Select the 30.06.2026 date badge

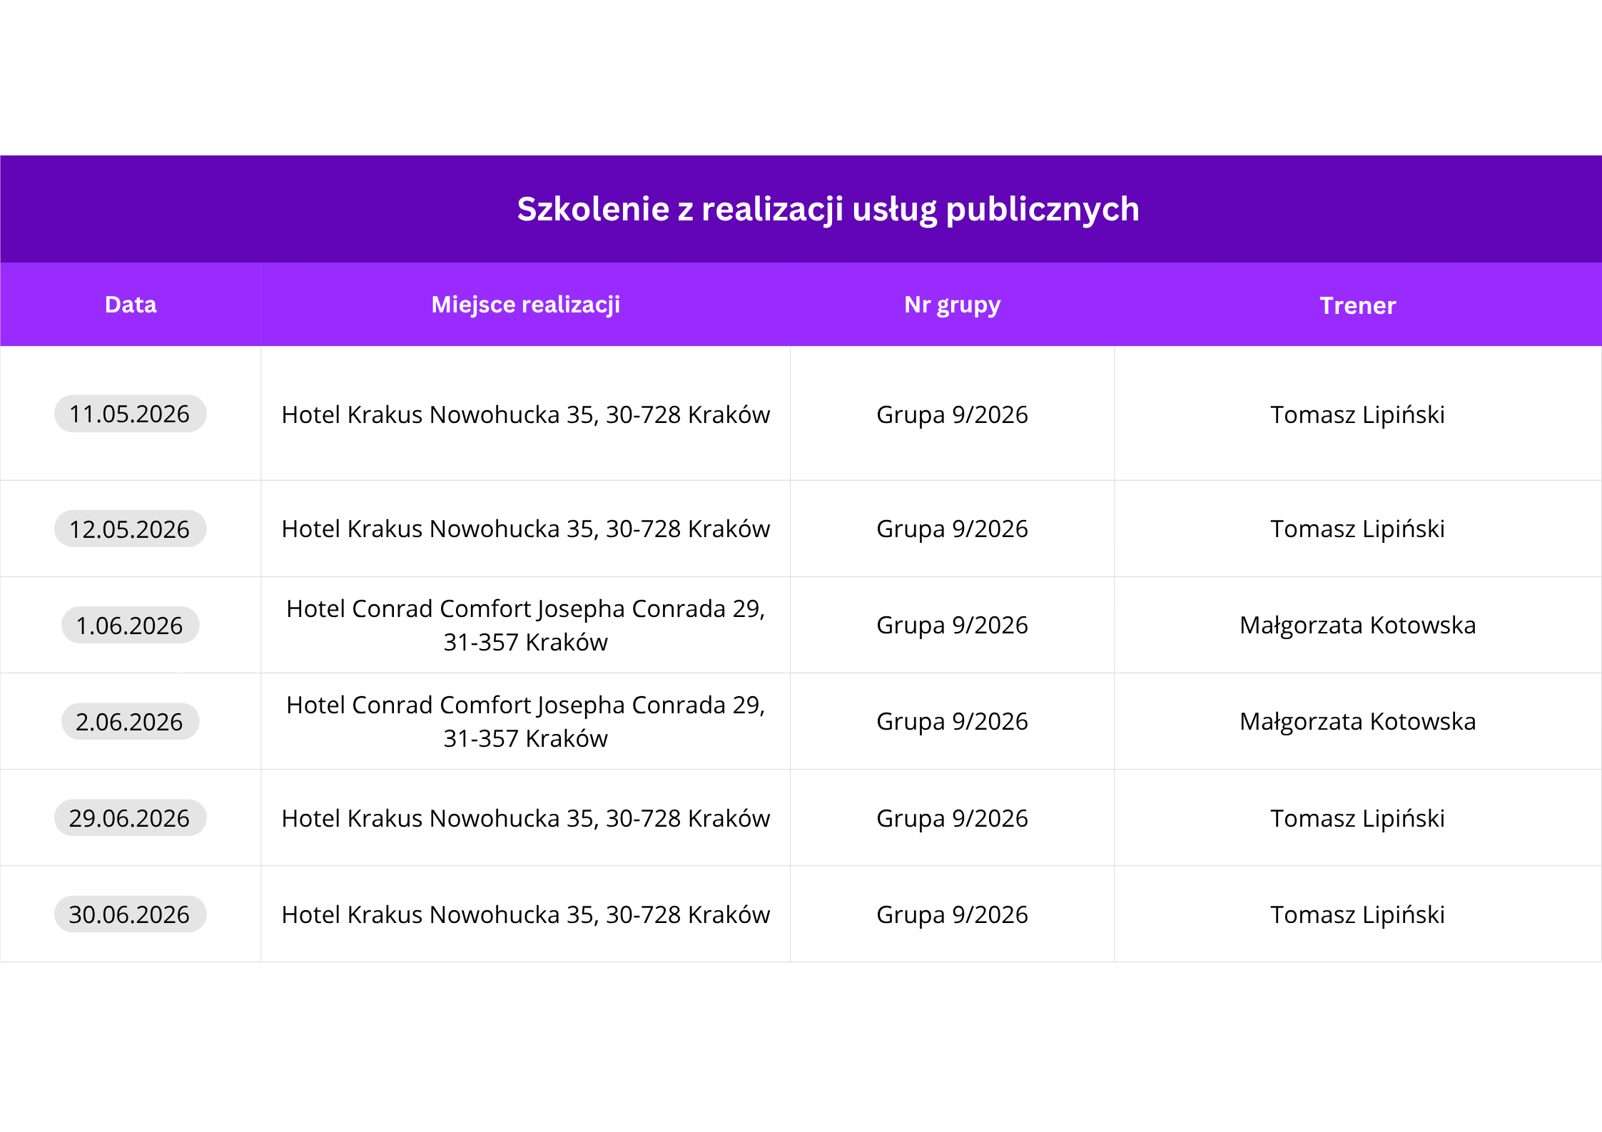[x=130, y=914]
